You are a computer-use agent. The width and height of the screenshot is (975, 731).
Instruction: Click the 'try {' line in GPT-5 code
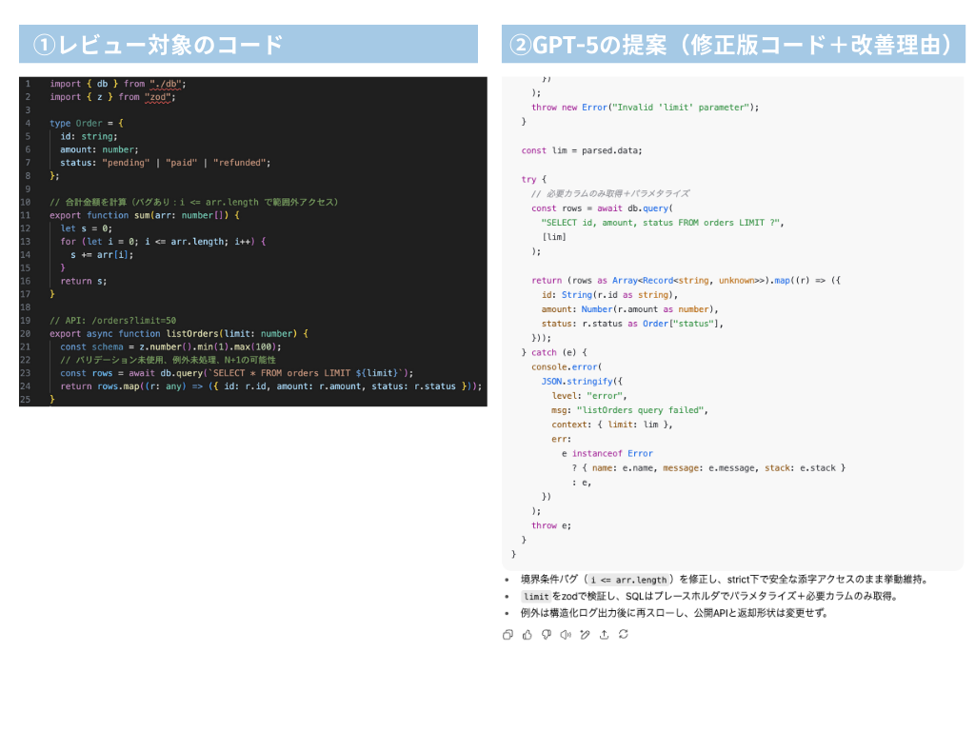pyautogui.click(x=533, y=179)
